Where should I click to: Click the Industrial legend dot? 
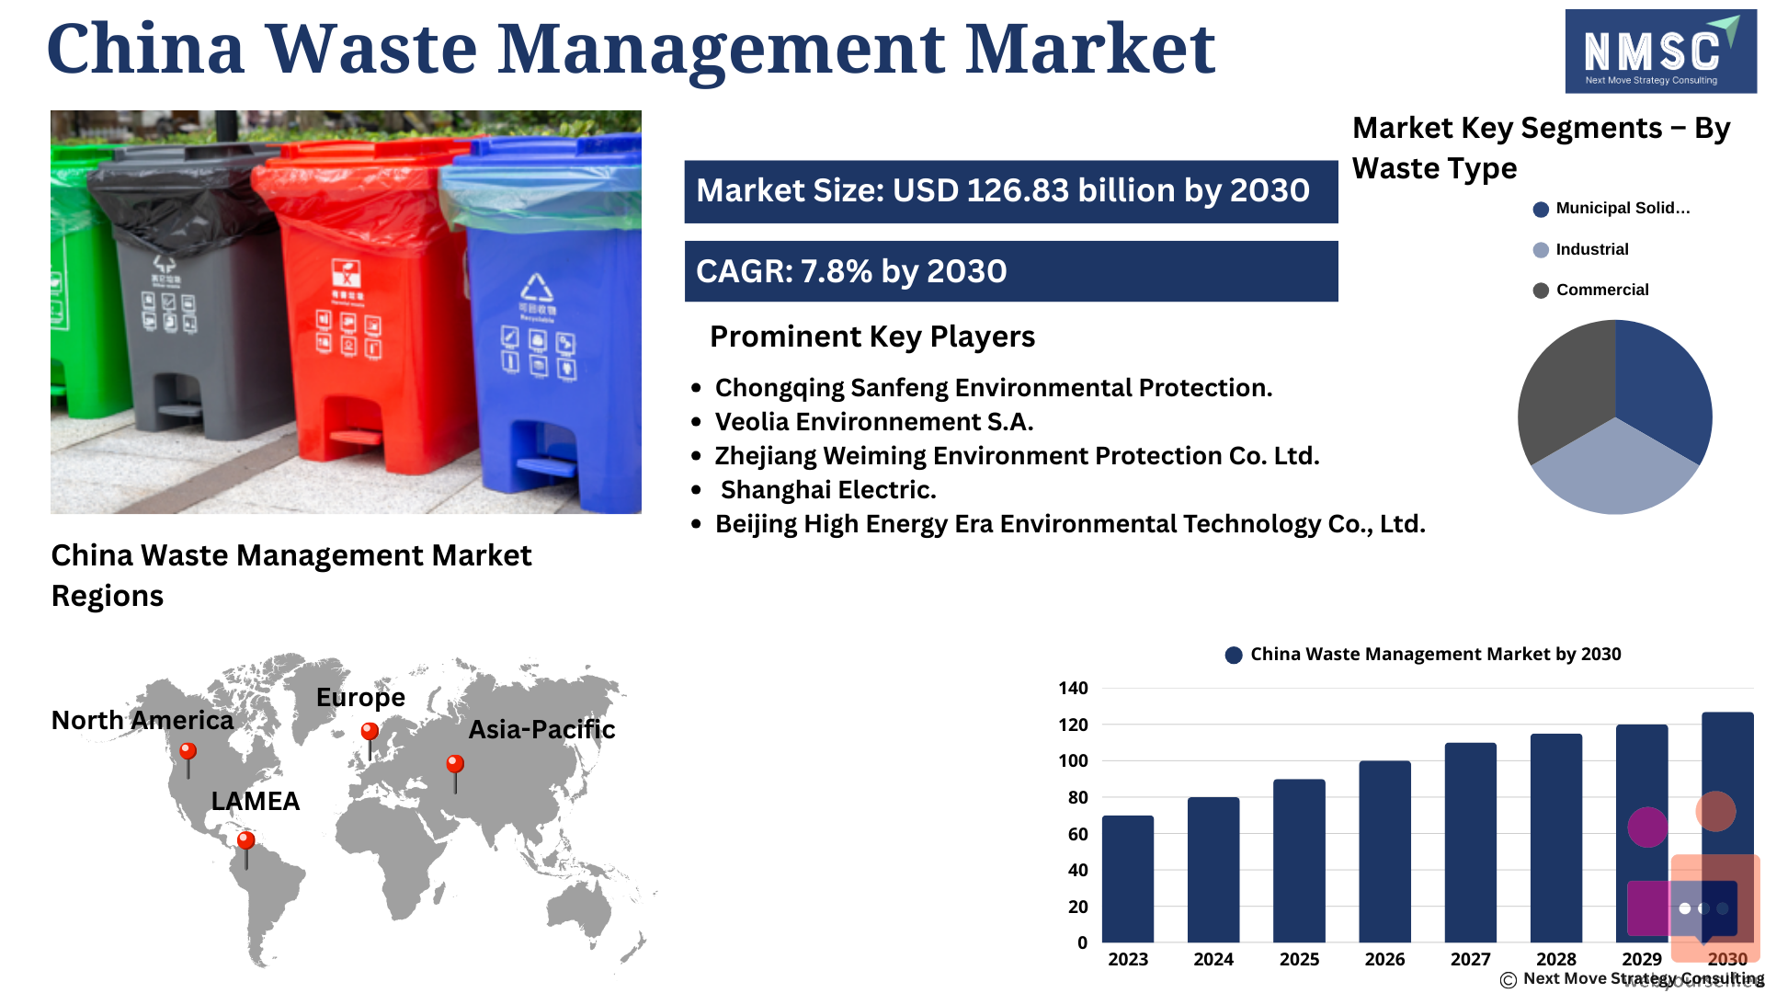[1541, 250]
